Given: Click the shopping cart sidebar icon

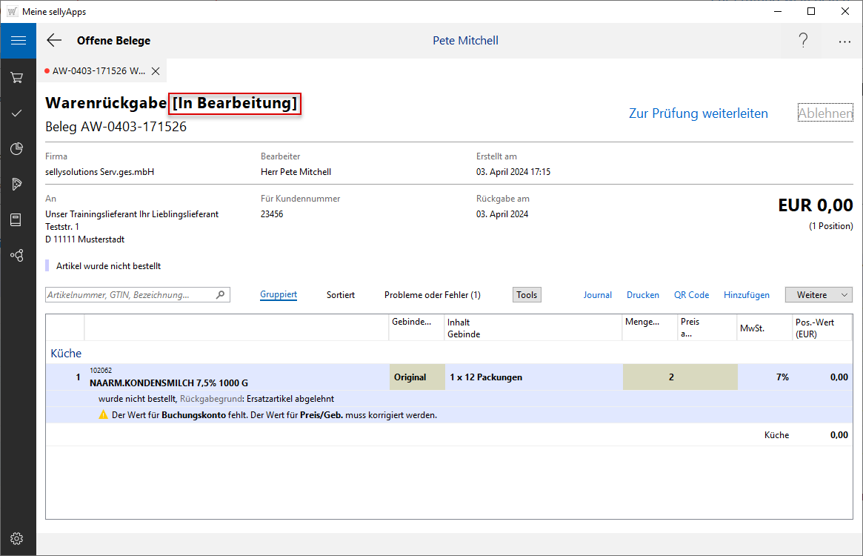Looking at the screenshot, I should 18,77.
